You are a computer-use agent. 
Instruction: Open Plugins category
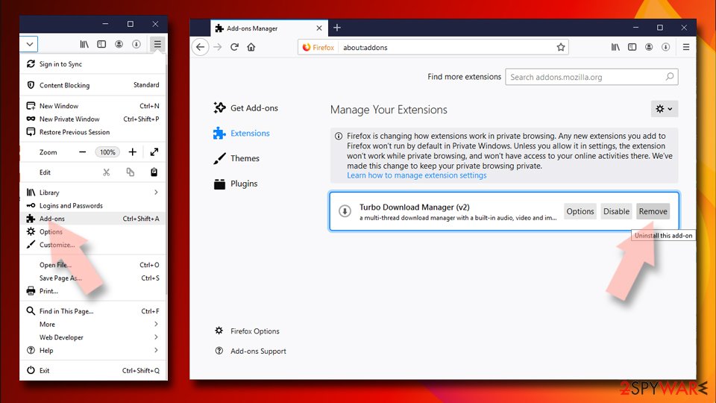coord(236,184)
